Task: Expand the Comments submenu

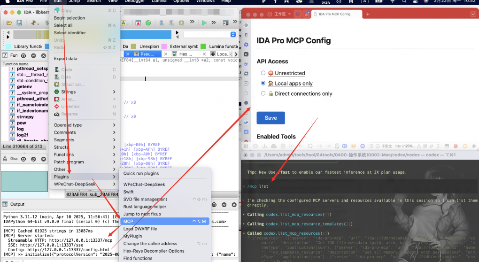Action: 84,132
